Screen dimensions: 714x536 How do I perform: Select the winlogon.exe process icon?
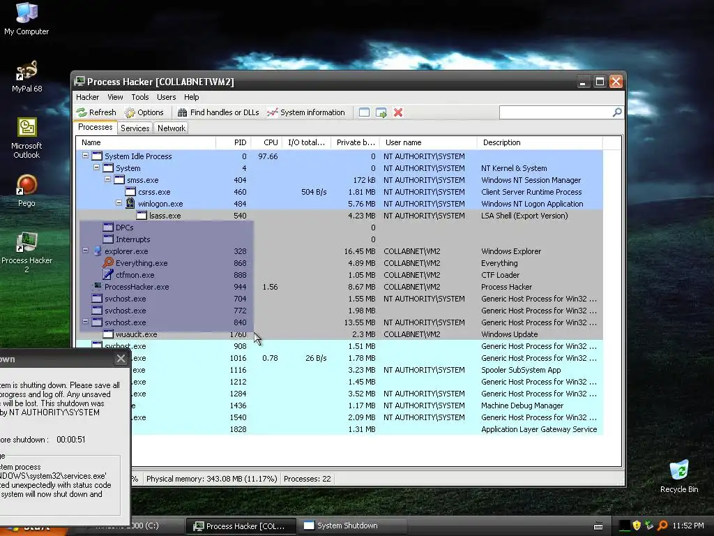pos(130,203)
